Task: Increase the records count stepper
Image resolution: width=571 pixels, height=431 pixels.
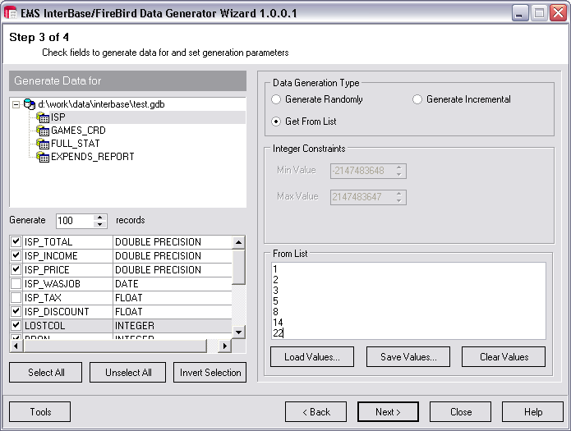Action: pyautogui.click(x=99, y=218)
